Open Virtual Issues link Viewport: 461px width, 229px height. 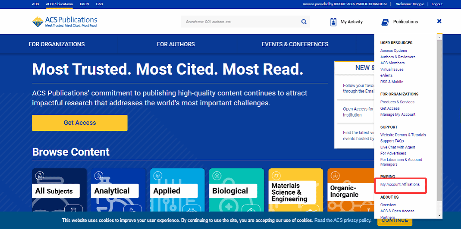[x=392, y=69]
